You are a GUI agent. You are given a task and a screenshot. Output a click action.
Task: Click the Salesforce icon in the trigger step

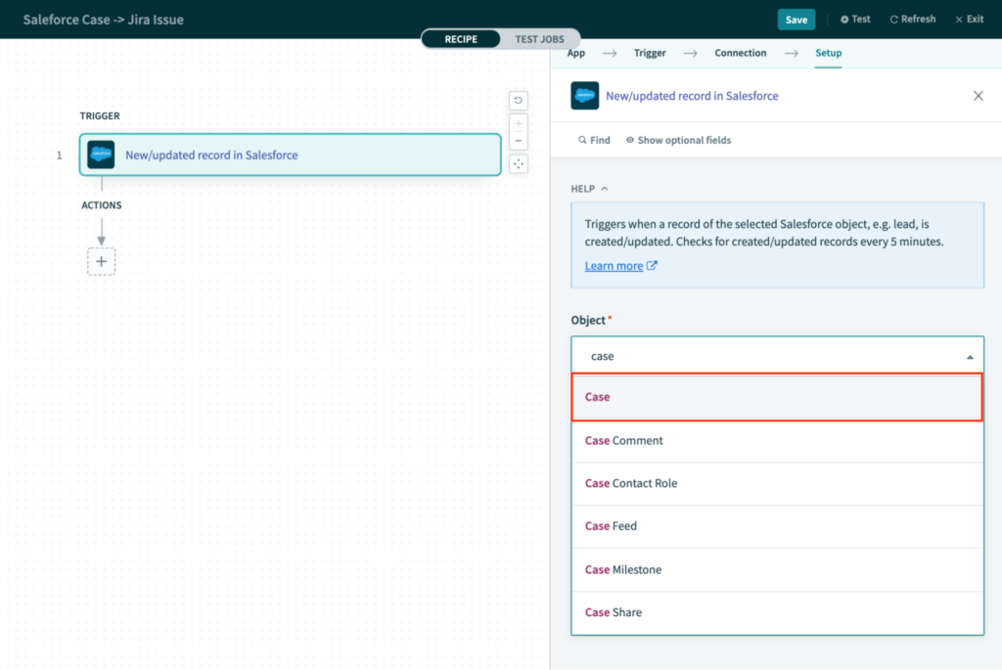coord(100,155)
